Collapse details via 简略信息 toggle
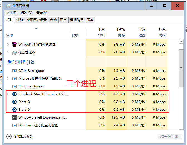187x145 pixels. coord(9,136)
